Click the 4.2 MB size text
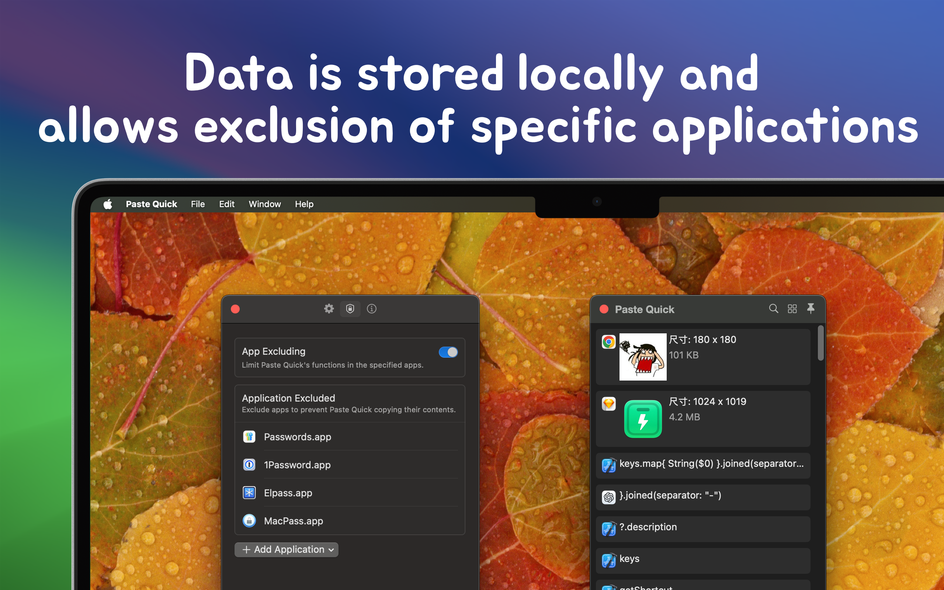Viewport: 944px width, 590px height. point(685,417)
